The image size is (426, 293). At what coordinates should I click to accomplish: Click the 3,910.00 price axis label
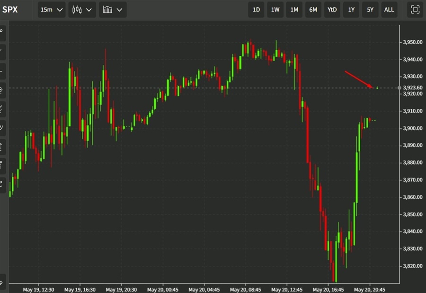tap(413, 111)
